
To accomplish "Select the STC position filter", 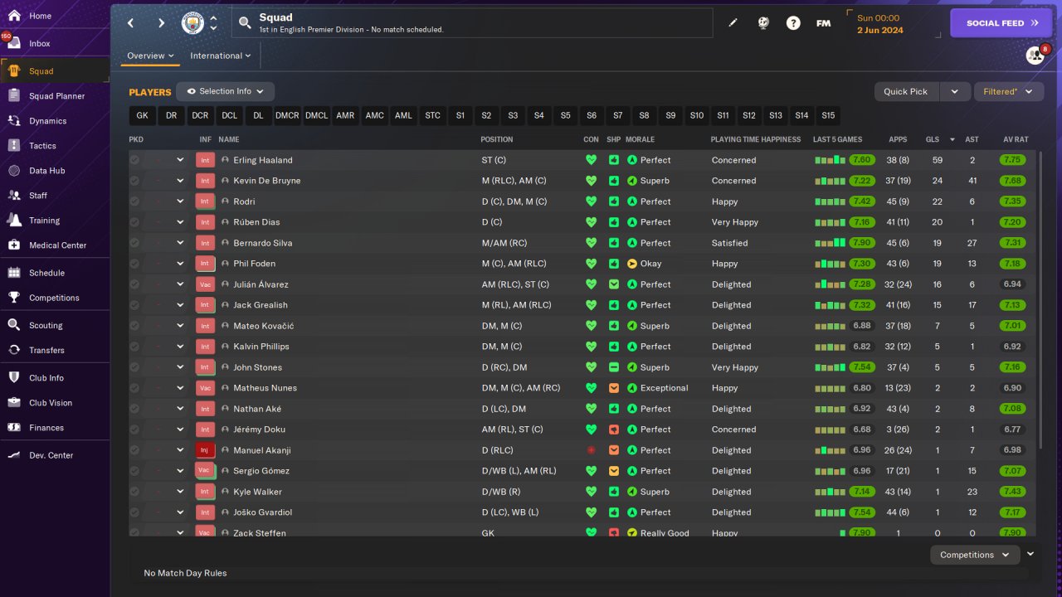I will (432, 115).
